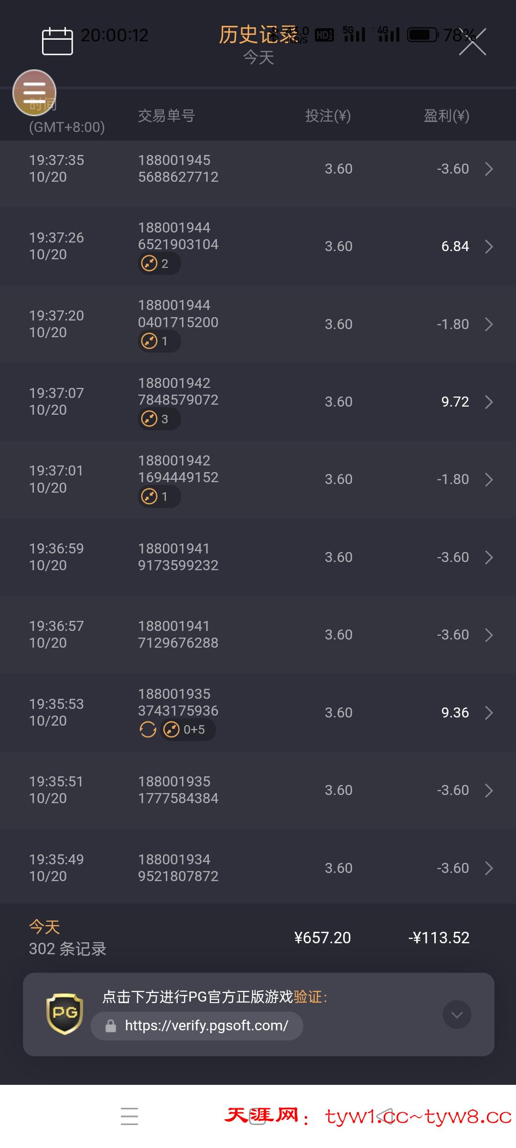516x1148 pixels.
Task: Close the history records panel
Action: click(473, 42)
